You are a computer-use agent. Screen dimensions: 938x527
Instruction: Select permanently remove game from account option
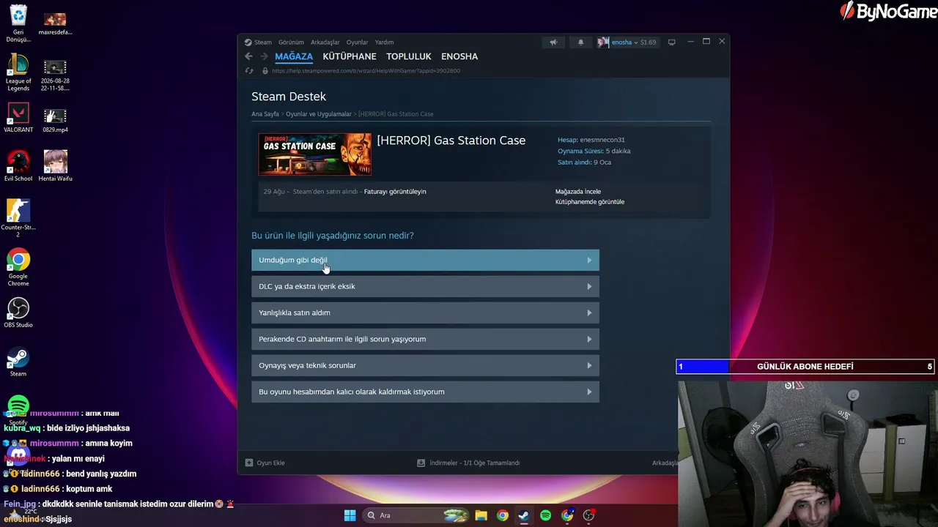pyautogui.click(x=425, y=392)
